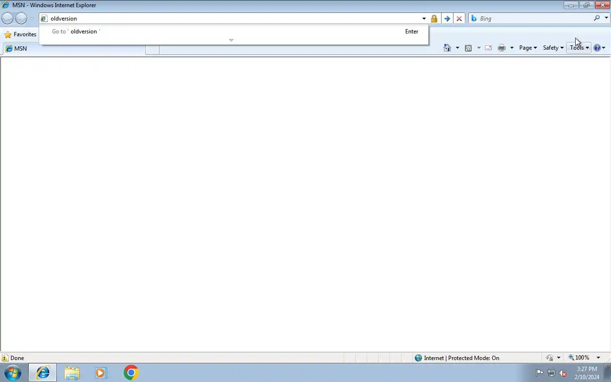Screen dimensions: 611x382
Task: Click the Forward navigation button
Action: (21, 18)
